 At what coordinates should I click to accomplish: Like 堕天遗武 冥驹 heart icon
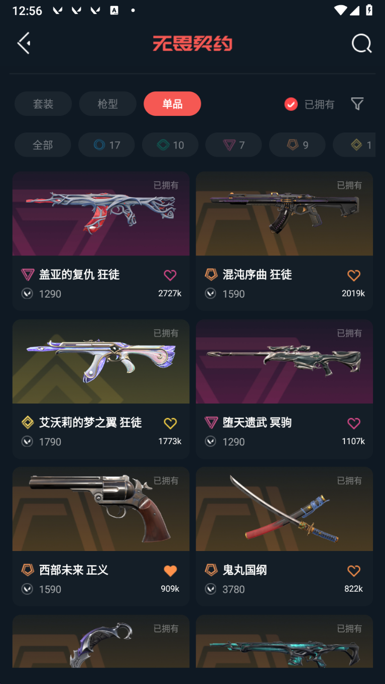(x=354, y=423)
